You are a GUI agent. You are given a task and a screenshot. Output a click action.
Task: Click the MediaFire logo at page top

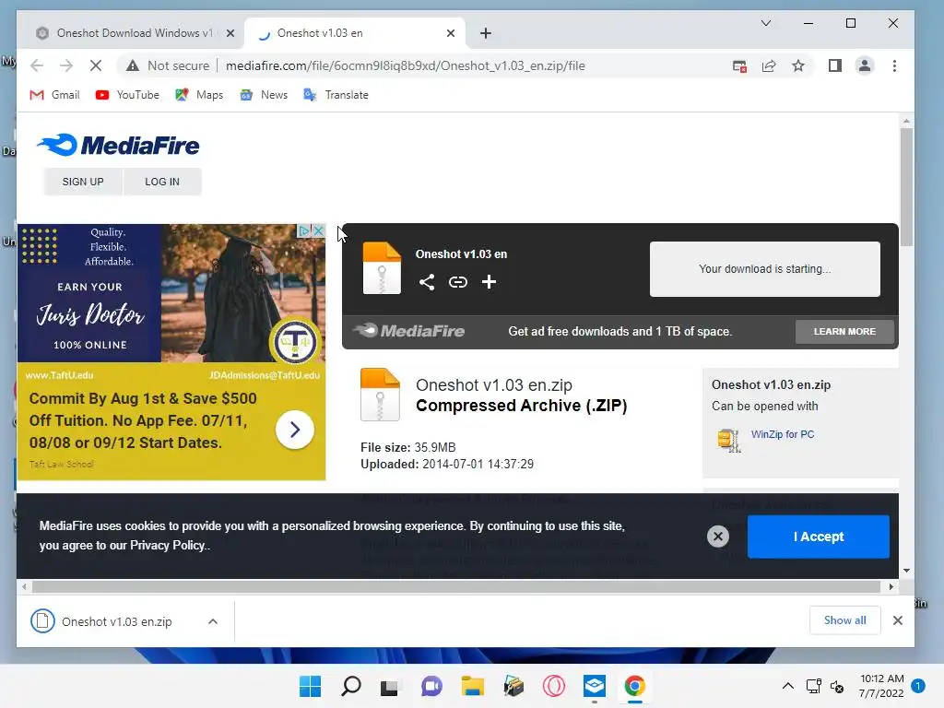pyautogui.click(x=118, y=145)
